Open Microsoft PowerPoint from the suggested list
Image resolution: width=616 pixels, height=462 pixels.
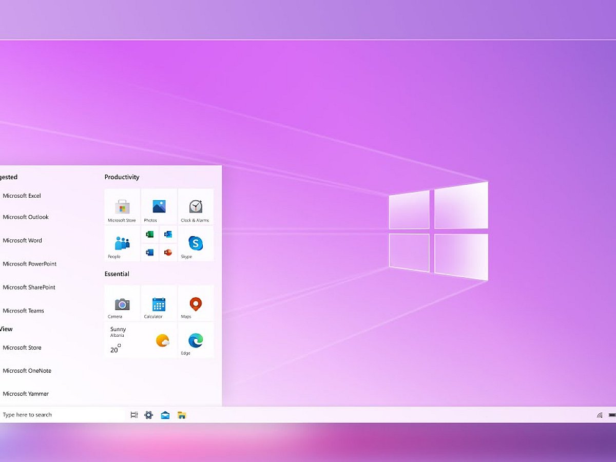click(x=30, y=264)
